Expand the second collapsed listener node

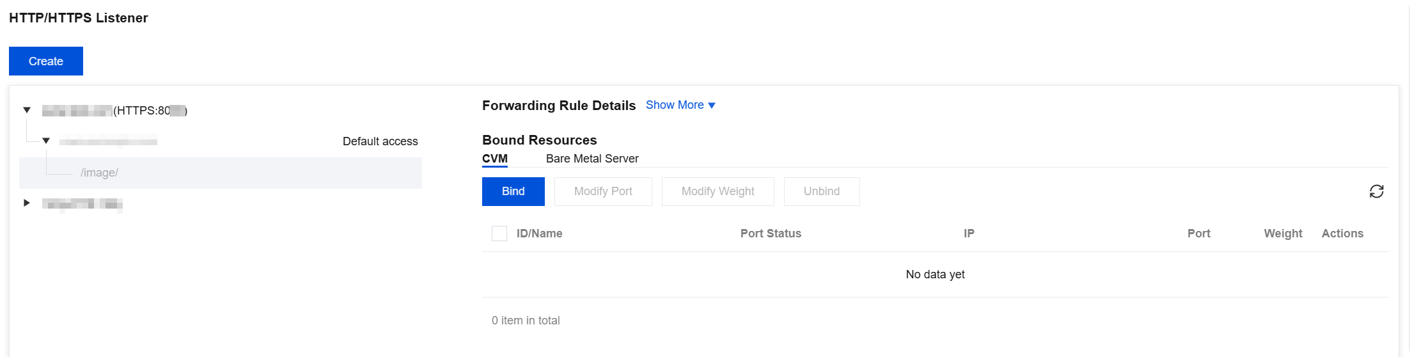(27, 203)
